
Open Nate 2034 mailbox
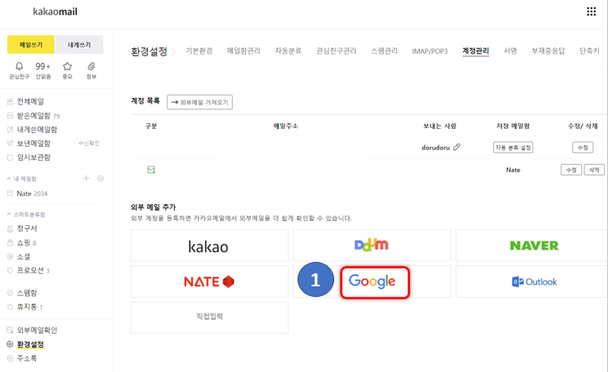[32, 193]
